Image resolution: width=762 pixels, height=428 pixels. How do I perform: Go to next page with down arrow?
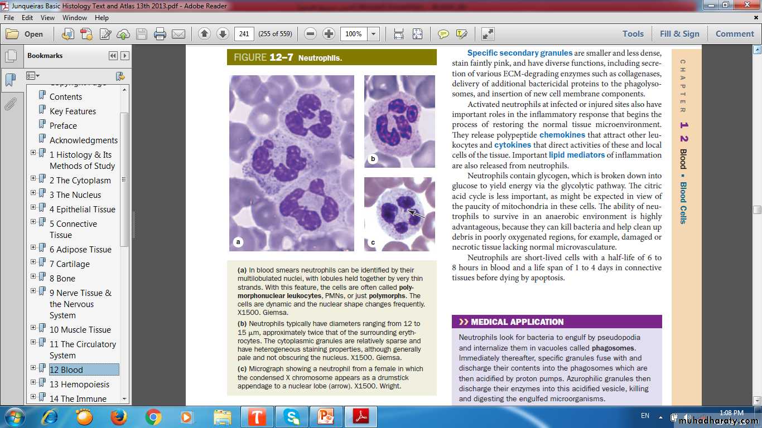coord(223,34)
